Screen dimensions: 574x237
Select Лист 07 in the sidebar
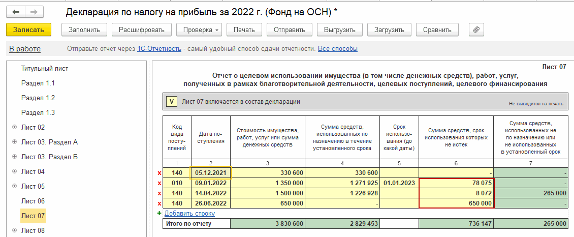pyautogui.click(x=33, y=216)
